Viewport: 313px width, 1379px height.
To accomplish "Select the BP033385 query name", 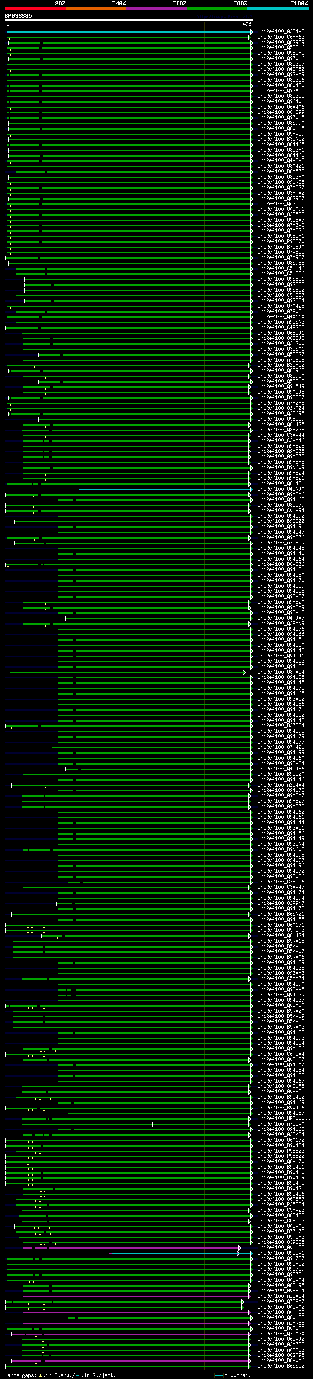I will pyautogui.click(x=18, y=16).
